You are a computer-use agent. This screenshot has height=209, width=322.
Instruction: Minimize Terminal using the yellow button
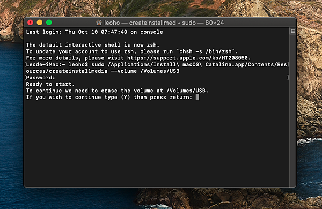coord(40,23)
